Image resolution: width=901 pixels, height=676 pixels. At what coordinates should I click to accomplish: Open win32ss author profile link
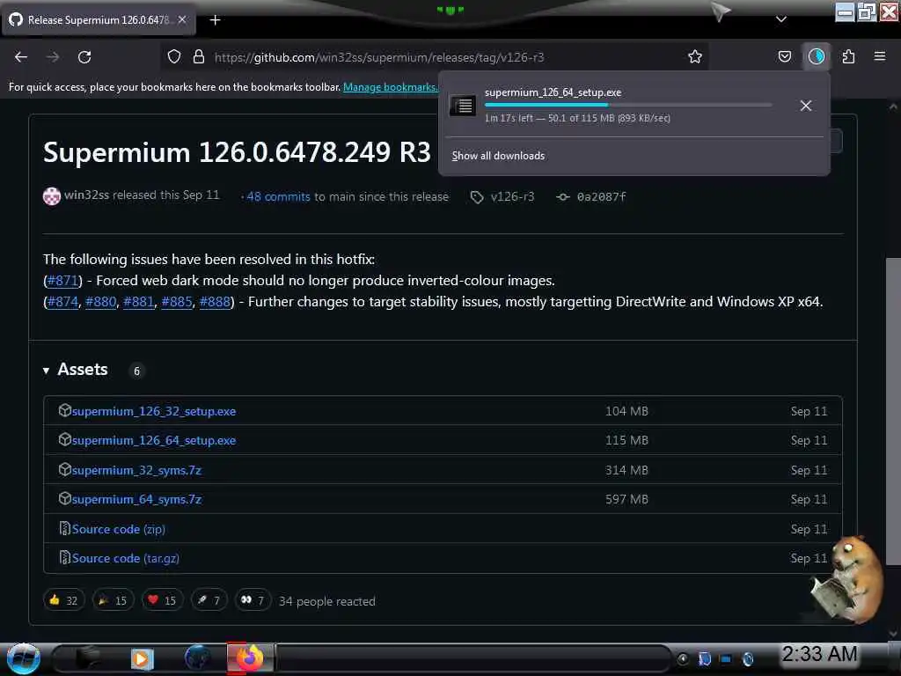[x=86, y=195]
